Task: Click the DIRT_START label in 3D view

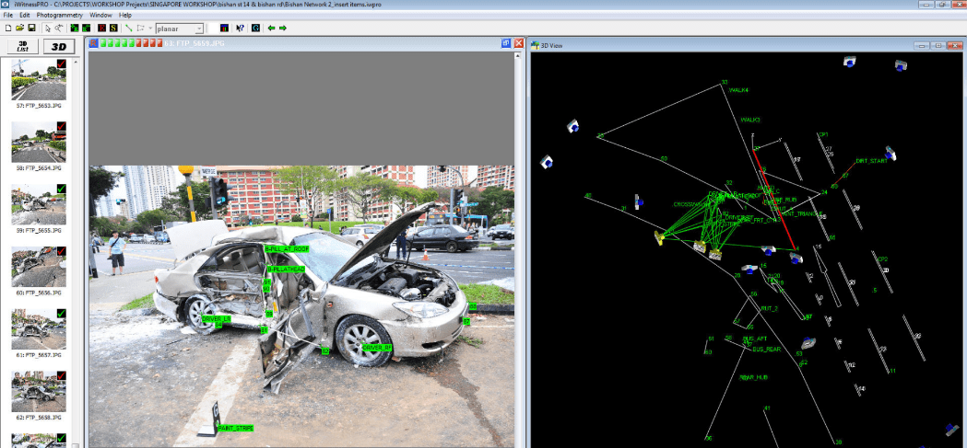Action: point(871,161)
